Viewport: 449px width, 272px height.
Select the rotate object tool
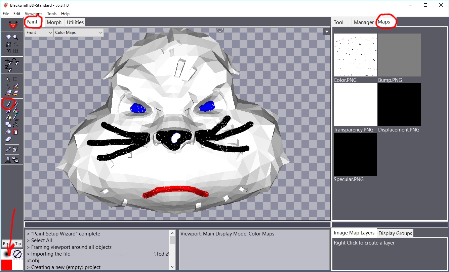coord(15,61)
